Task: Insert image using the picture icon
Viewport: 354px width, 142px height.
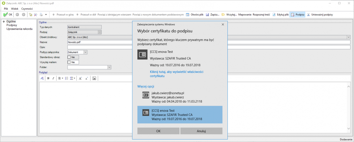Action: (94, 78)
